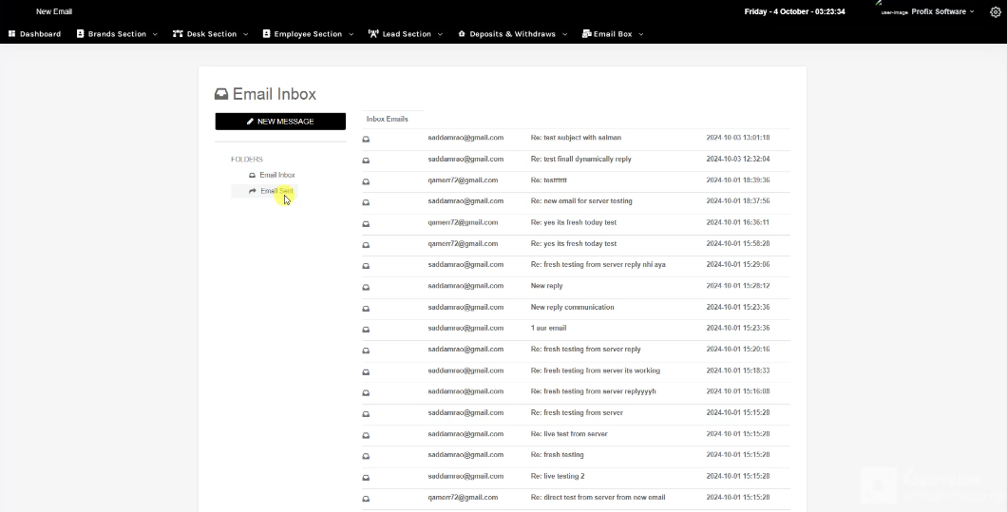The height and width of the screenshot is (512, 1007).
Task: Open email 'Re: direct test from server from new email'
Action: (598, 498)
